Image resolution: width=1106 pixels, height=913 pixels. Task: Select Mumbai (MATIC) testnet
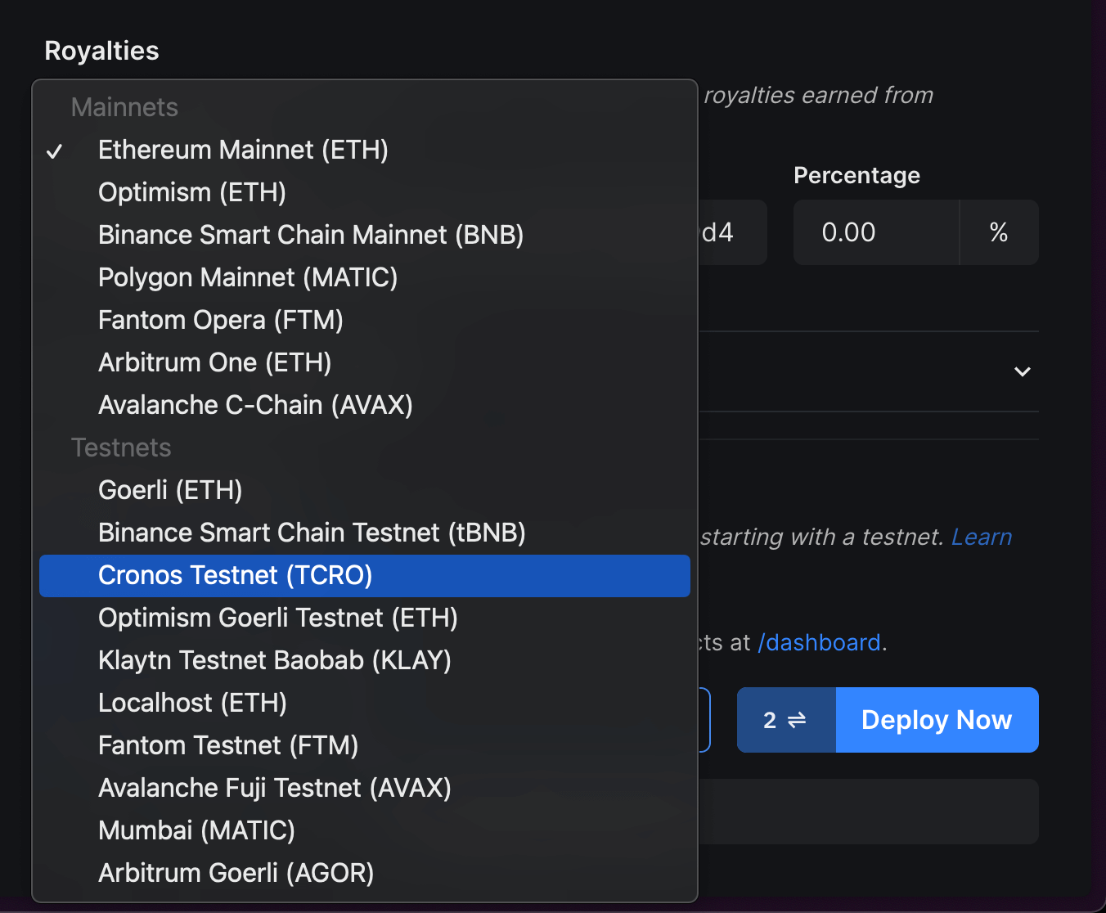[196, 830]
